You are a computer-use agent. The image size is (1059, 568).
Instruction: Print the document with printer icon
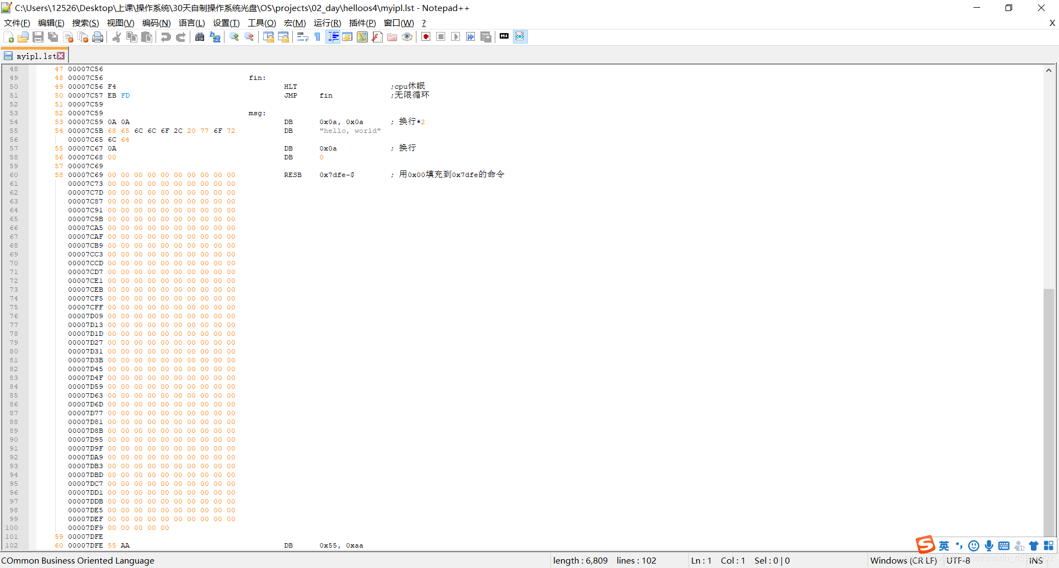pos(98,37)
